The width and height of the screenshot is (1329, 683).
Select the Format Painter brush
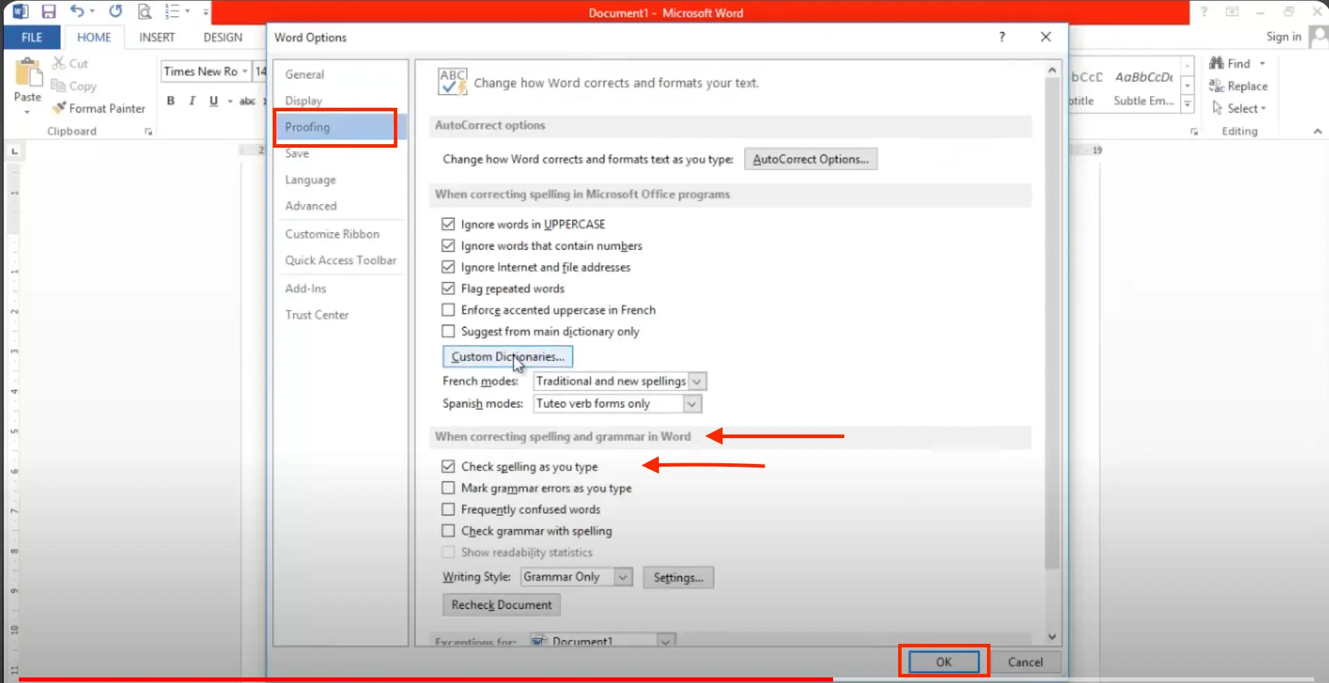point(59,108)
